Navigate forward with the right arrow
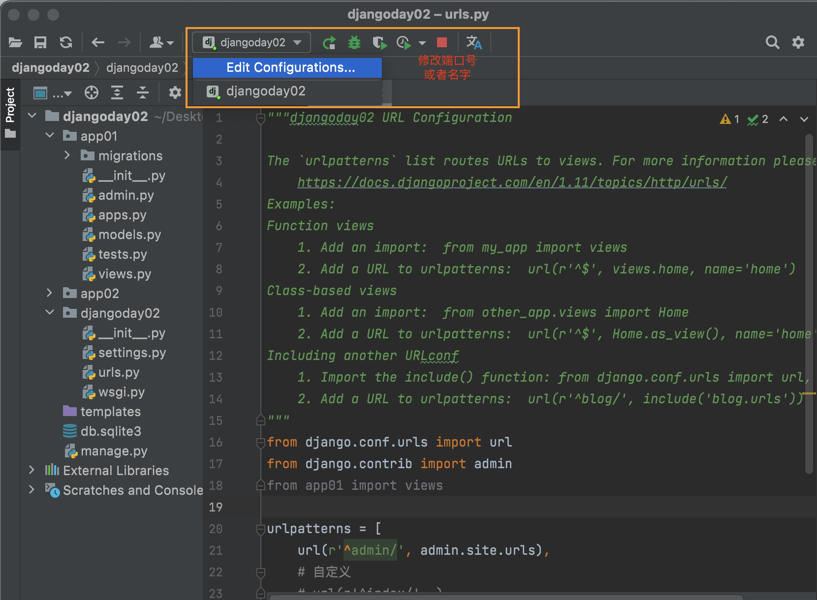The width and height of the screenshot is (817, 600). point(125,43)
